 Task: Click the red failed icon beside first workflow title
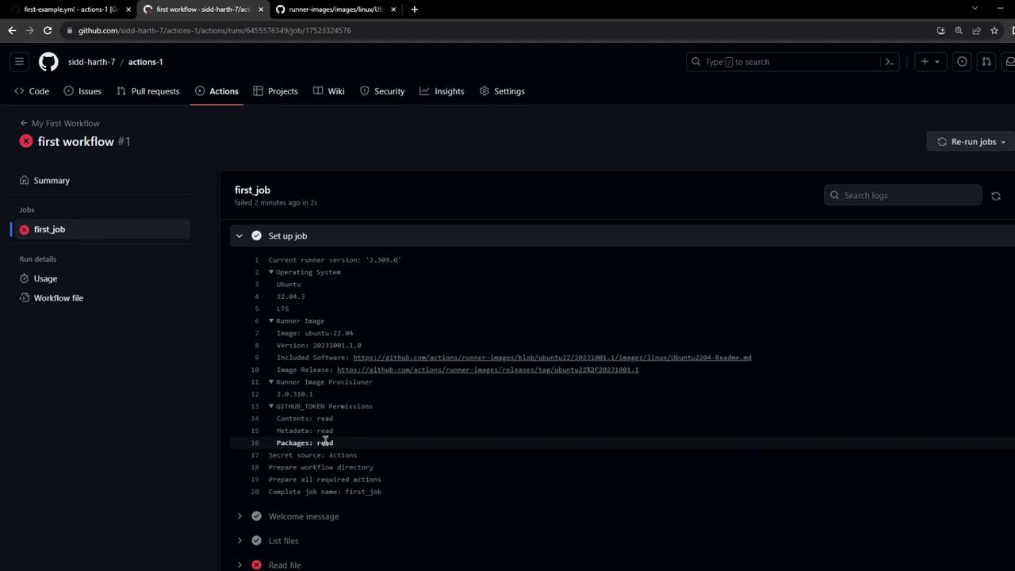[26, 141]
